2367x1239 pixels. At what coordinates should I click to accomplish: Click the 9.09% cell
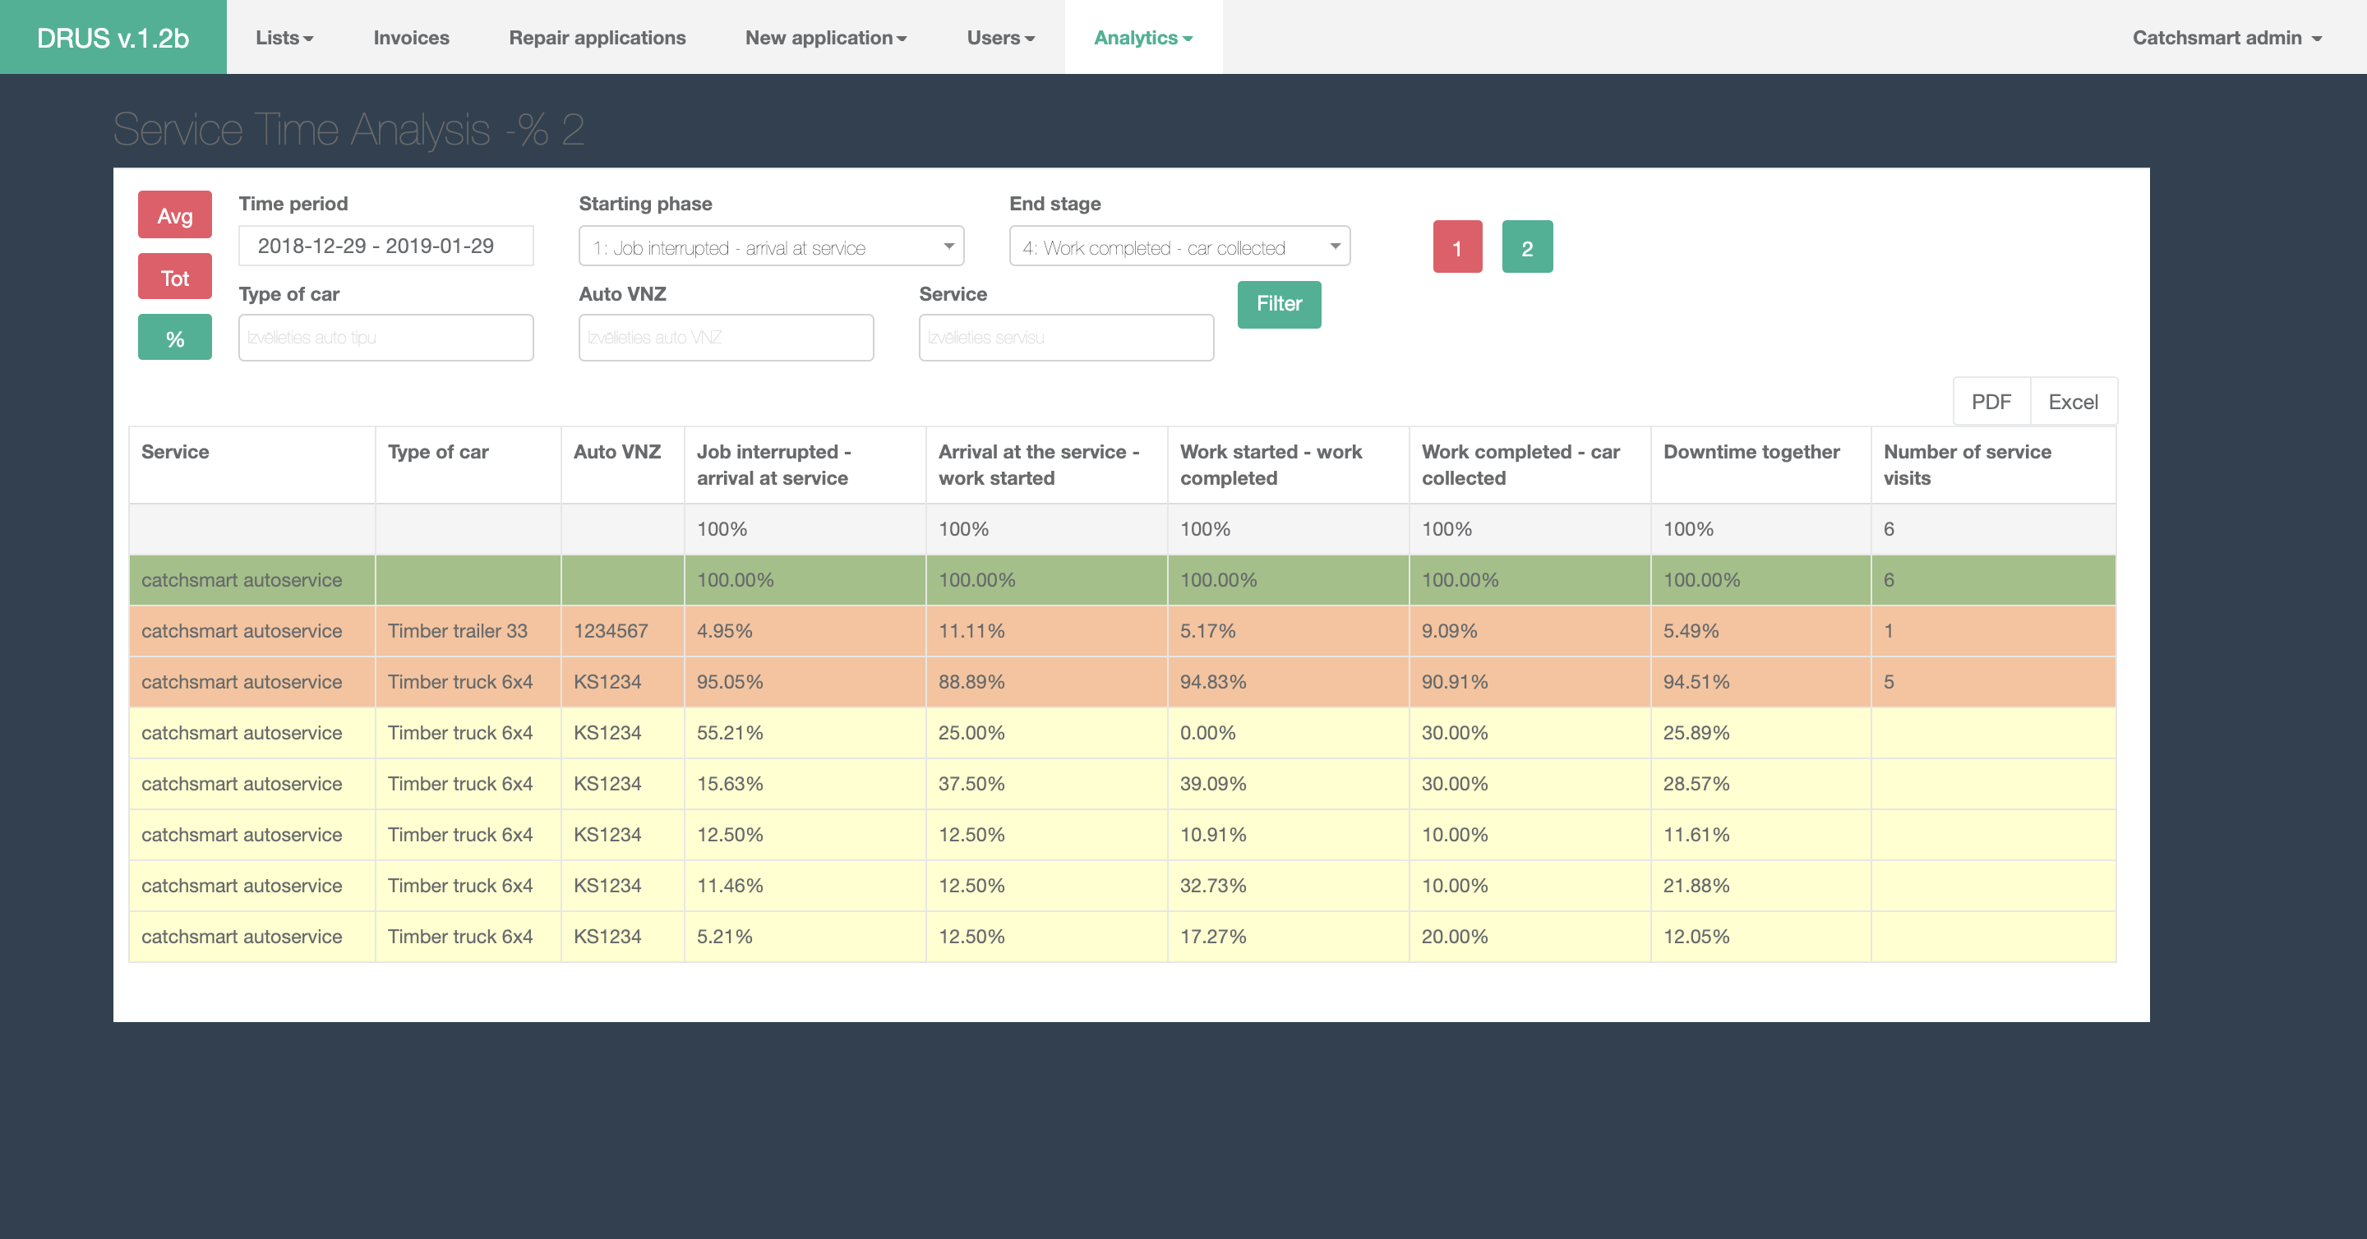tap(1529, 631)
